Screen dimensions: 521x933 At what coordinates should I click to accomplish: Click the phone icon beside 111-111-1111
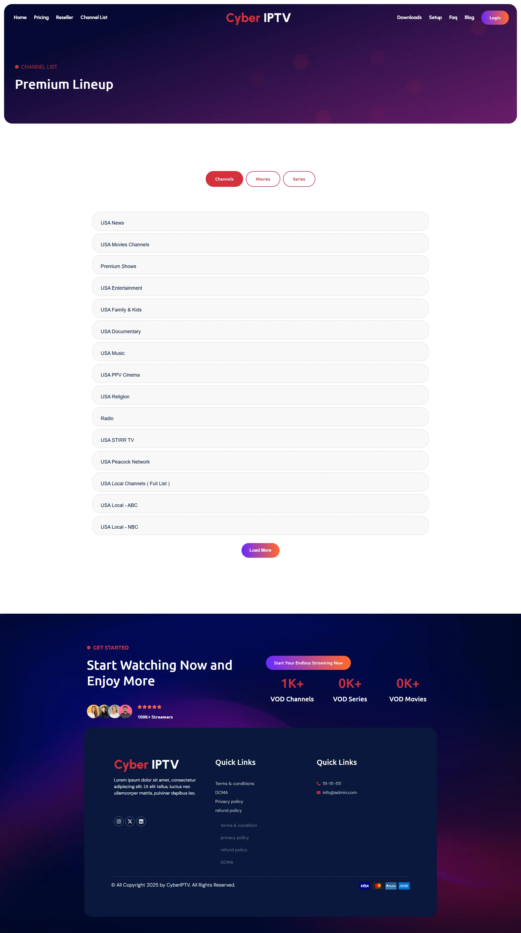coord(319,783)
